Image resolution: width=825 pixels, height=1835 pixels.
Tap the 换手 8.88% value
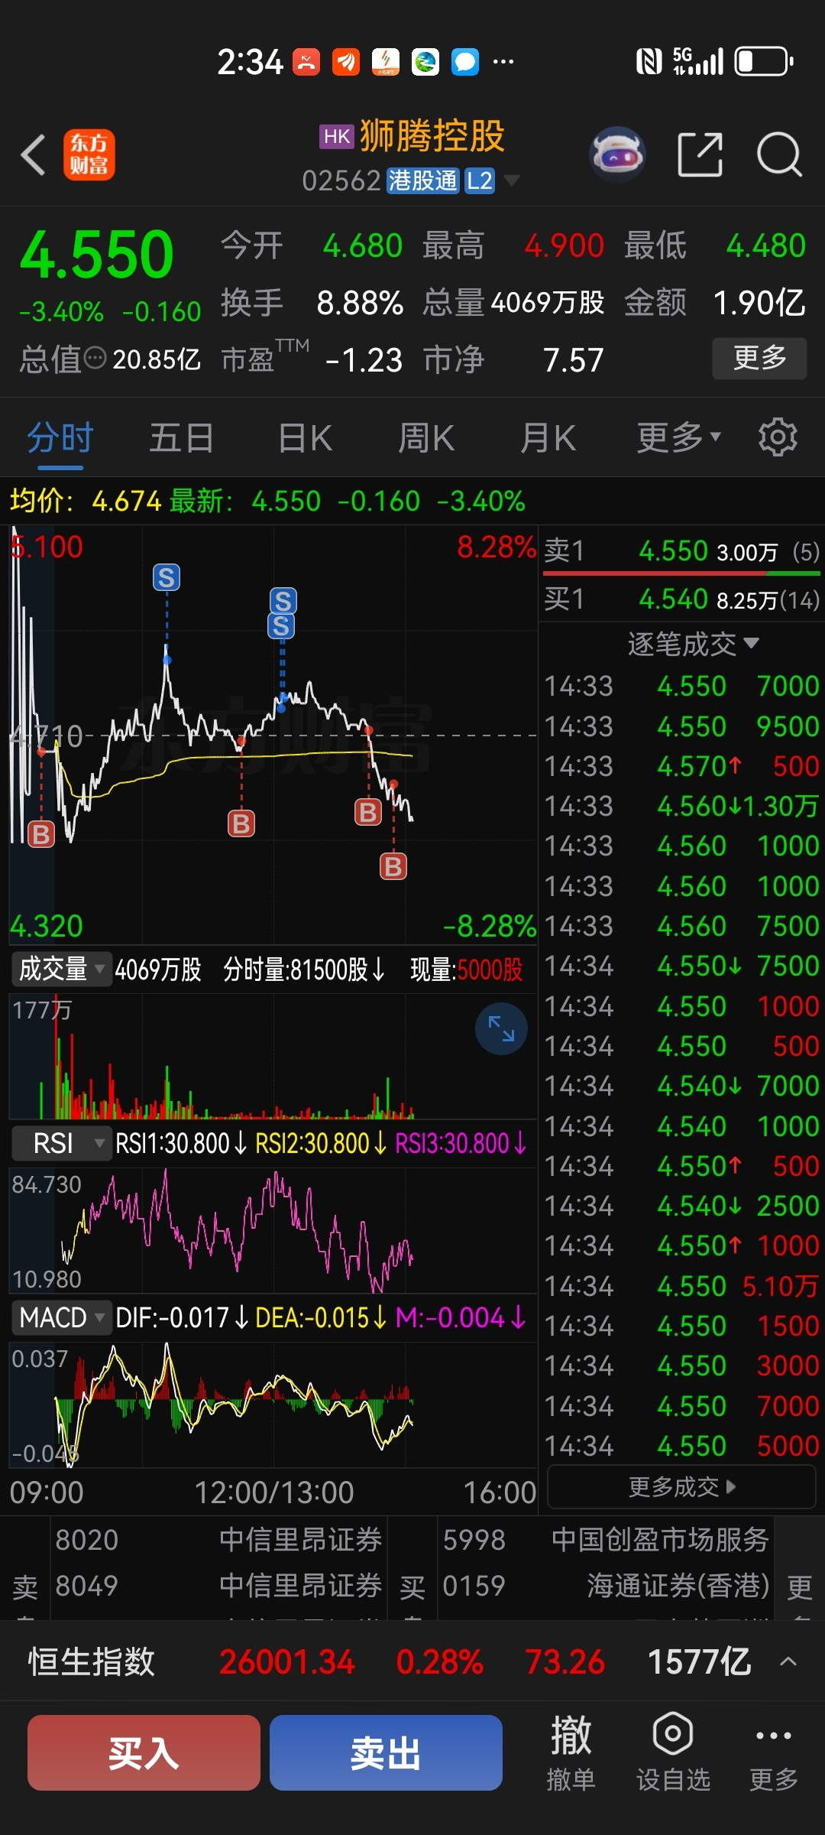coord(360,303)
